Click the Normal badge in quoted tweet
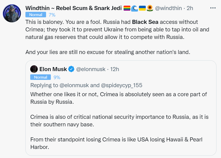 tap(41, 77)
